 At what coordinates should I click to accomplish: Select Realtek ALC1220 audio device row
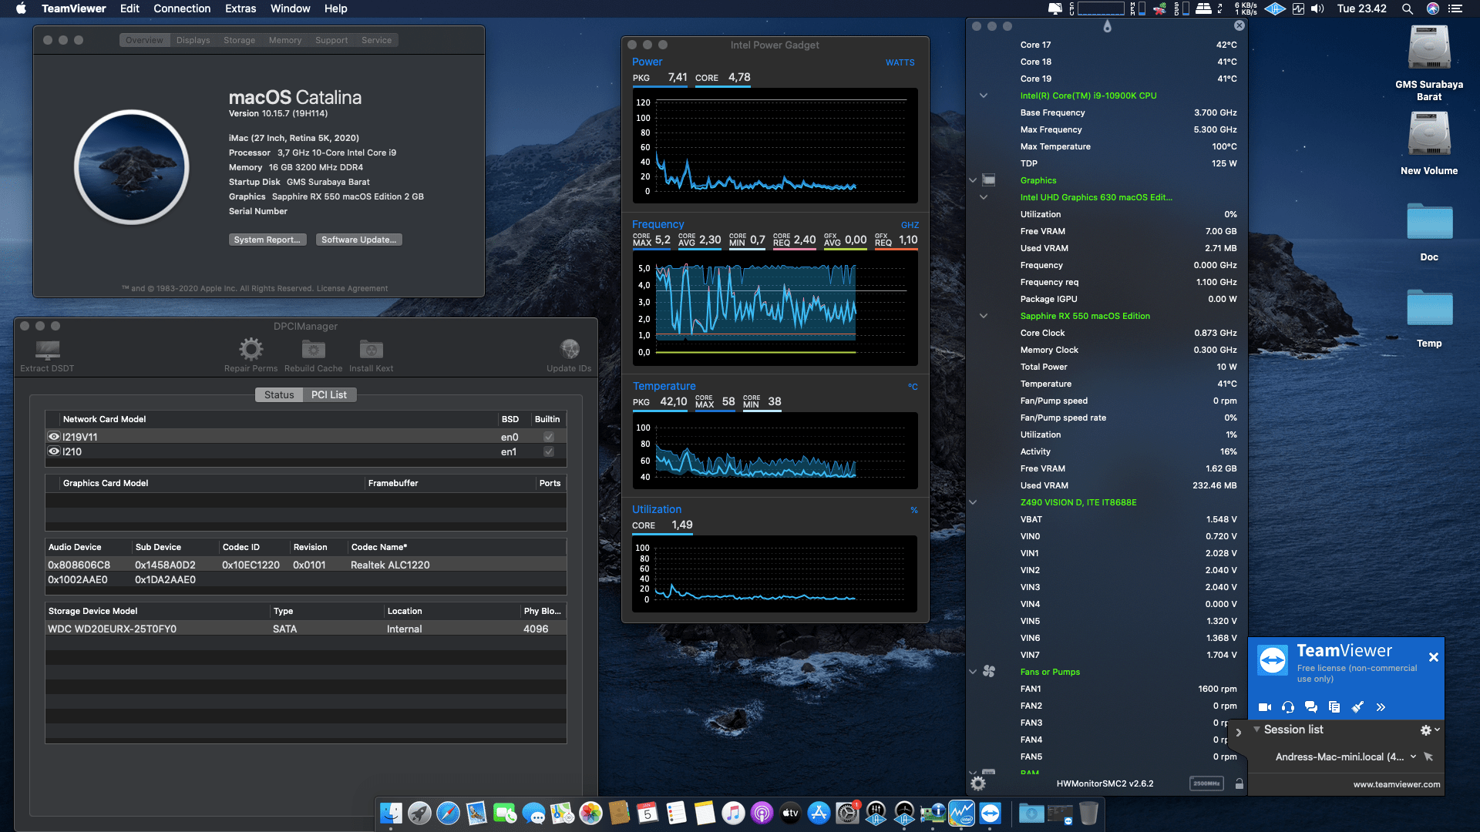click(x=306, y=565)
